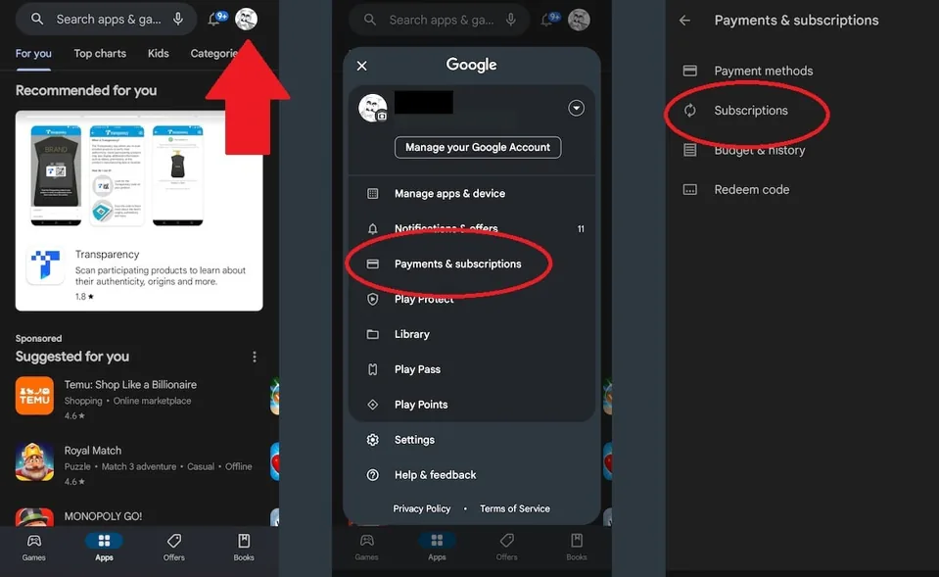Tap the profile avatar in the left screen
This screenshot has width=939, height=577.
pyautogui.click(x=247, y=19)
